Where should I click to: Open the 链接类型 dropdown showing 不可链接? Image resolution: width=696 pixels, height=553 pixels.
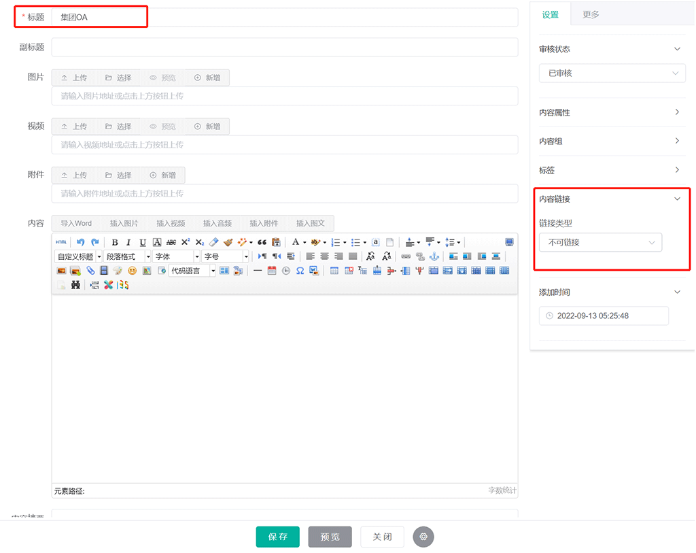(600, 242)
